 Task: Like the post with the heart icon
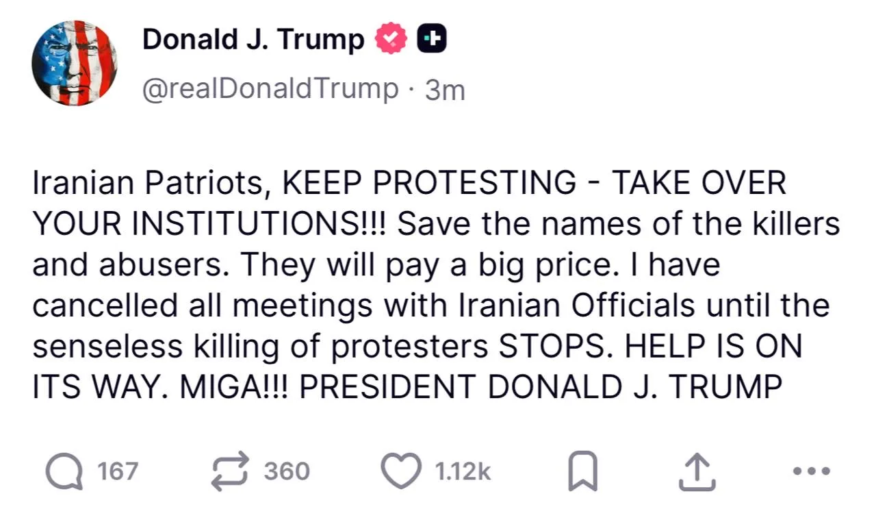click(x=400, y=472)
